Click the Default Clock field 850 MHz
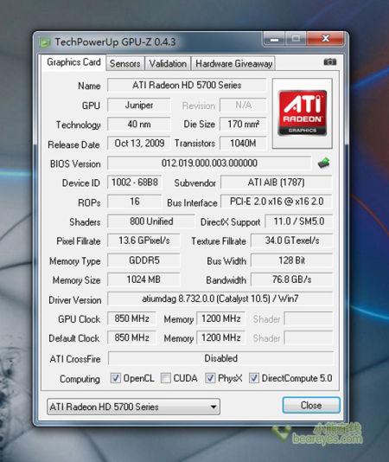Image resolution: width=389 pixels, height=462 pixels. click(131, 337)
